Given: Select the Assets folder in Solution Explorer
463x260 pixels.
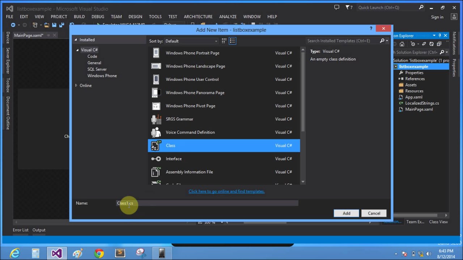Looking at the screenshot, I should point(411,85).
